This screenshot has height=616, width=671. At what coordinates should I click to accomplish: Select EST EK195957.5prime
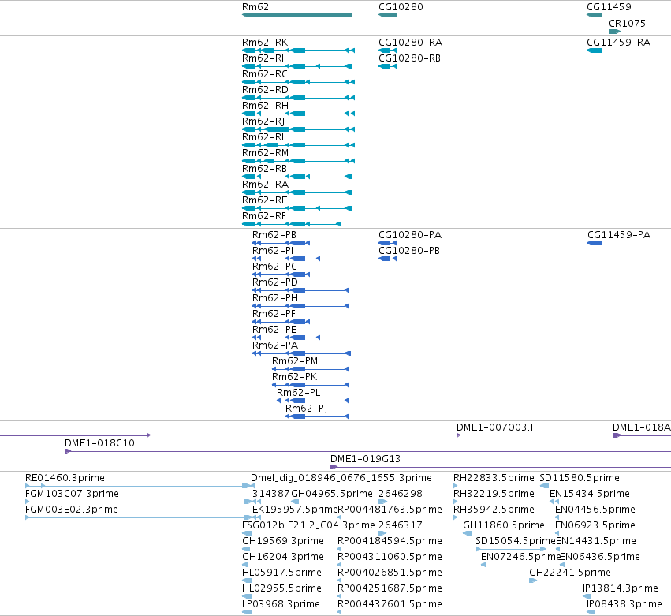(257, 517)
